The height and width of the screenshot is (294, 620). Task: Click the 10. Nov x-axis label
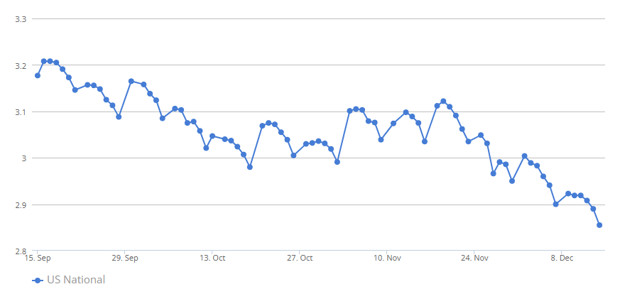click(x=387, y=258)
